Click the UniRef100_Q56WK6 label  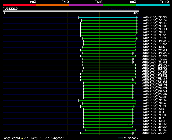point(154,127)
